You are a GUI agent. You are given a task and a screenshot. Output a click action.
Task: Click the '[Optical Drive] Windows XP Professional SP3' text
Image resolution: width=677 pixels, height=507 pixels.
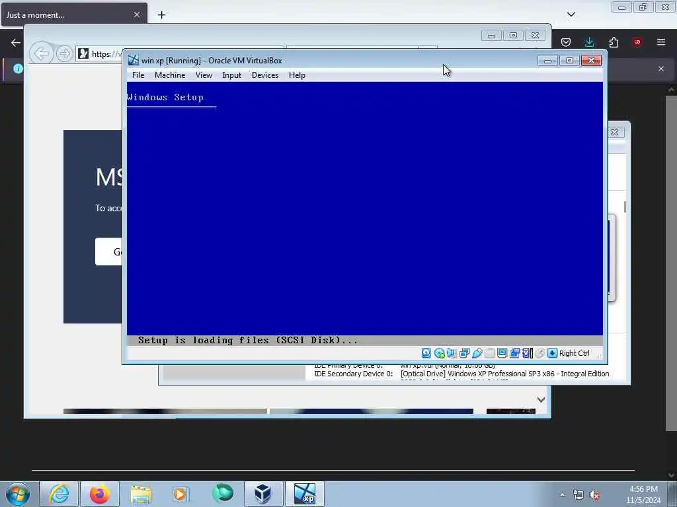tap(504, 374)
